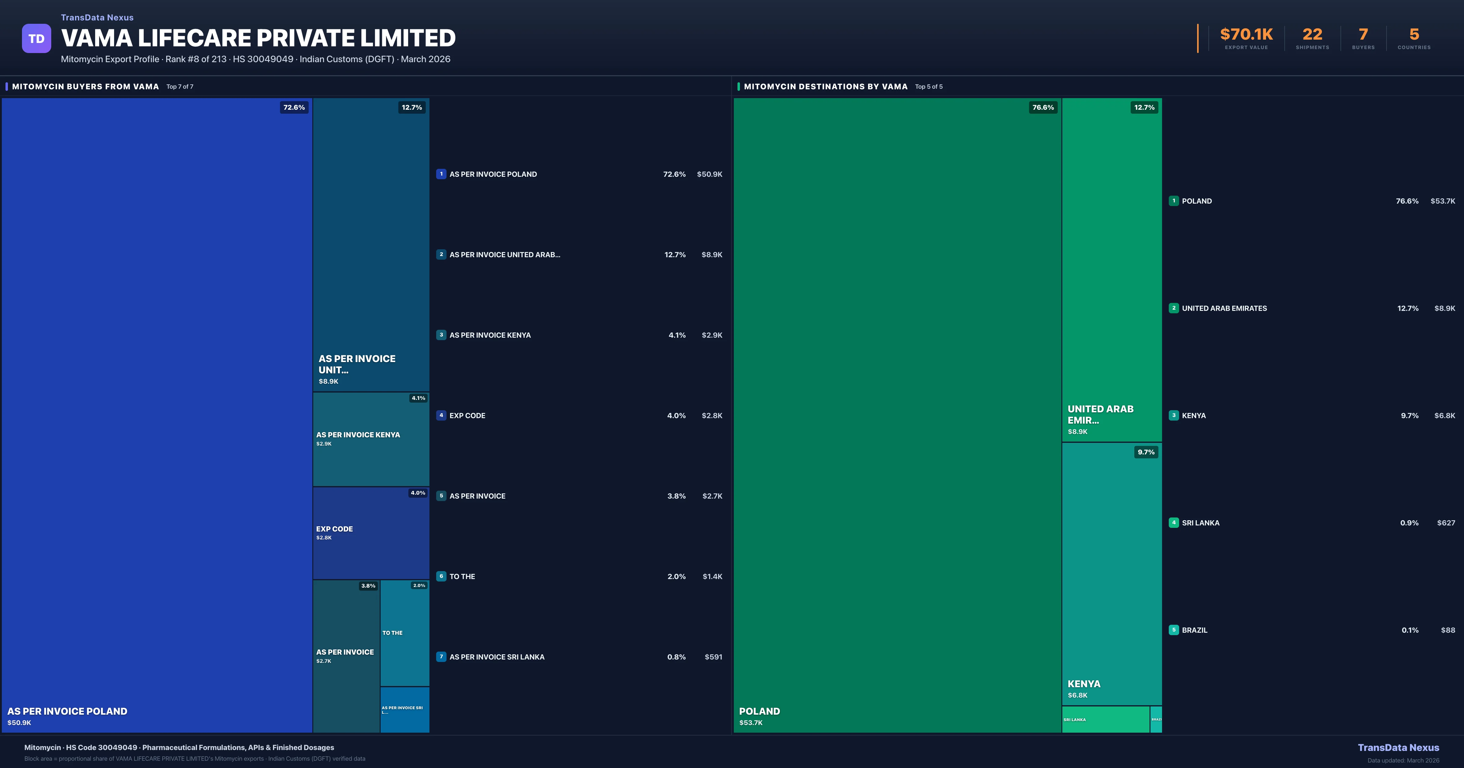Click rank badge 7 beside AS PER INVOICE SRI LANKA
Image resolution: width=1464 pixels, height=768 pixels.
click(441, 657)
